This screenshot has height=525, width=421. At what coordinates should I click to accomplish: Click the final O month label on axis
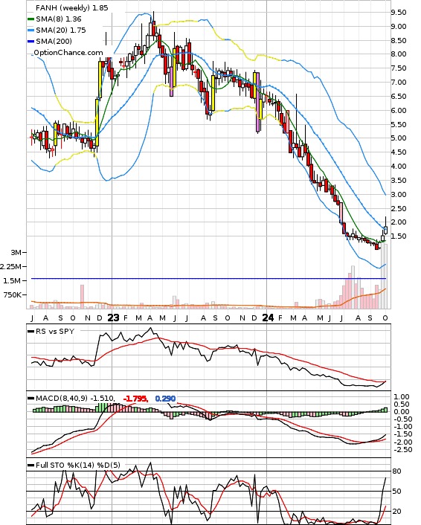point(385,318)
